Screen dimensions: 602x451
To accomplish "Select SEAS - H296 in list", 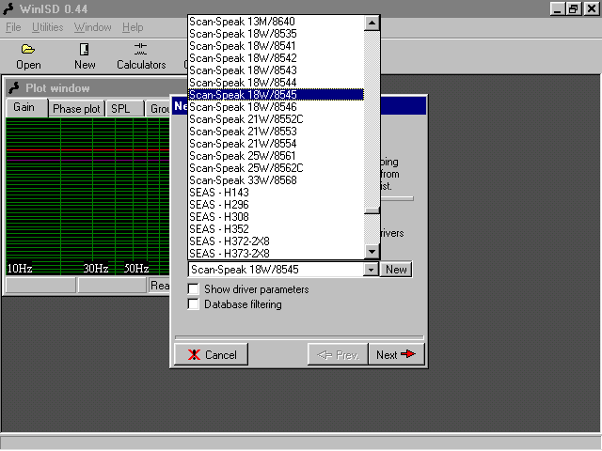I will pos(276,205).
